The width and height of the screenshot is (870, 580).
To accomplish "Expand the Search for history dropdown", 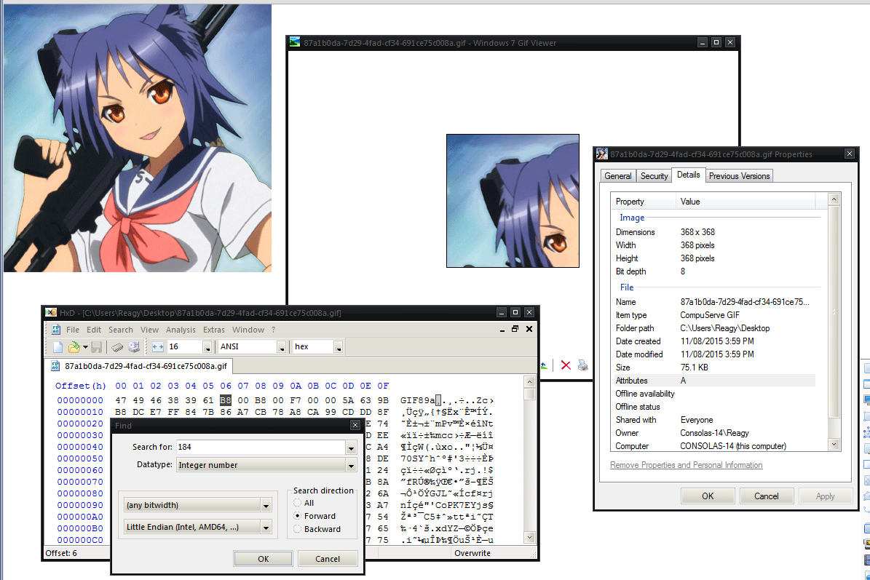I will [x=351, y=448].
